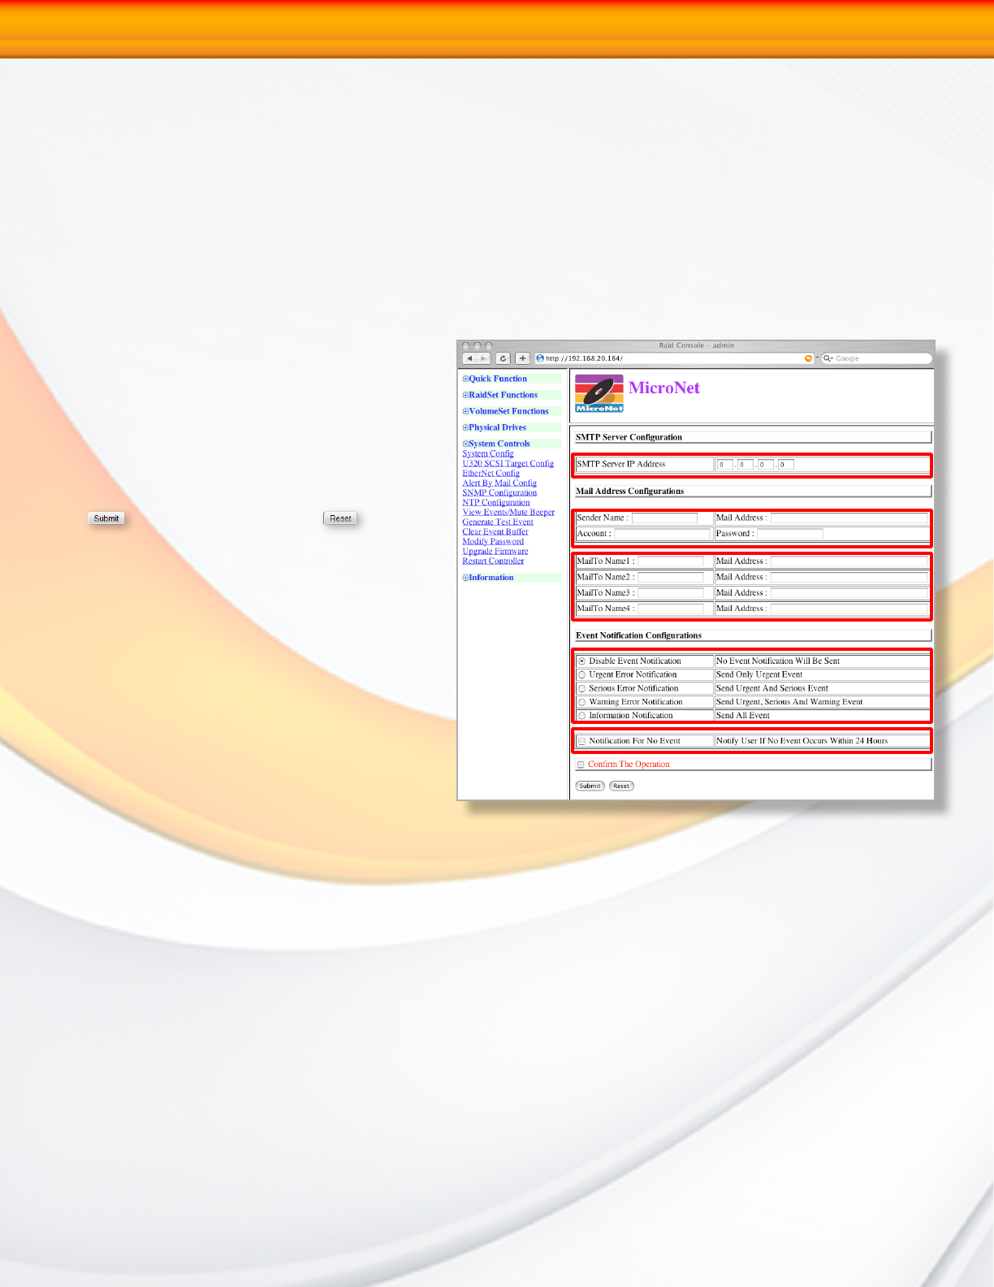Viewport: 994px width, 1287px height.
Task: Select Disable Event Notification radio
Action: [582, 661]
